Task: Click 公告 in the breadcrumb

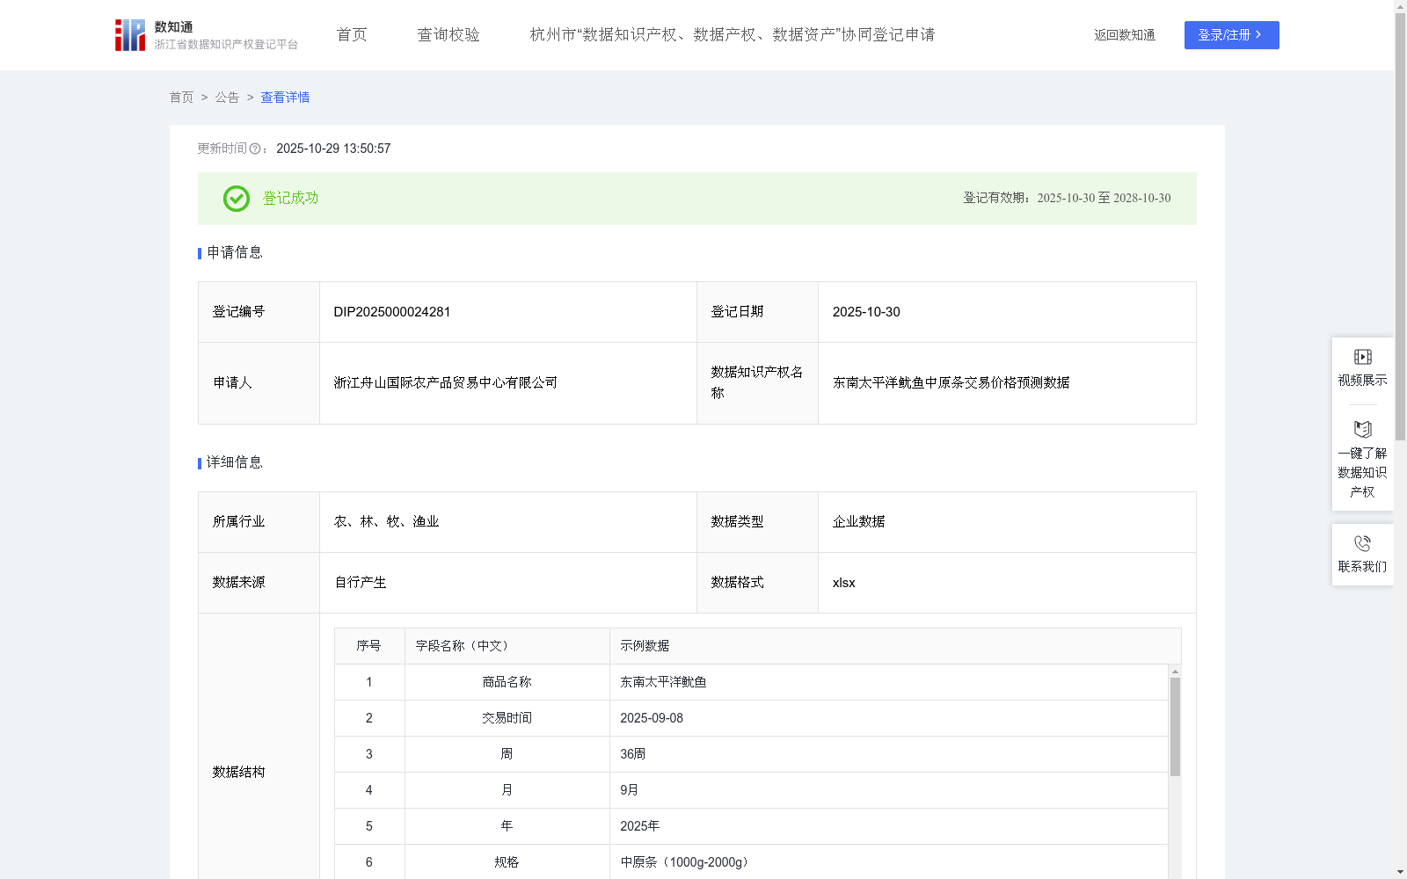Action: point(227,98)
